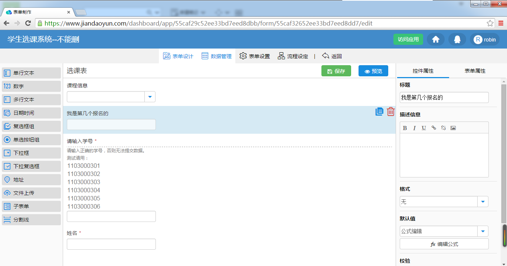The image size is (507, 266).
Task: Remove link in the description editor
Action: pyautogui.click(x=443, y=128)
